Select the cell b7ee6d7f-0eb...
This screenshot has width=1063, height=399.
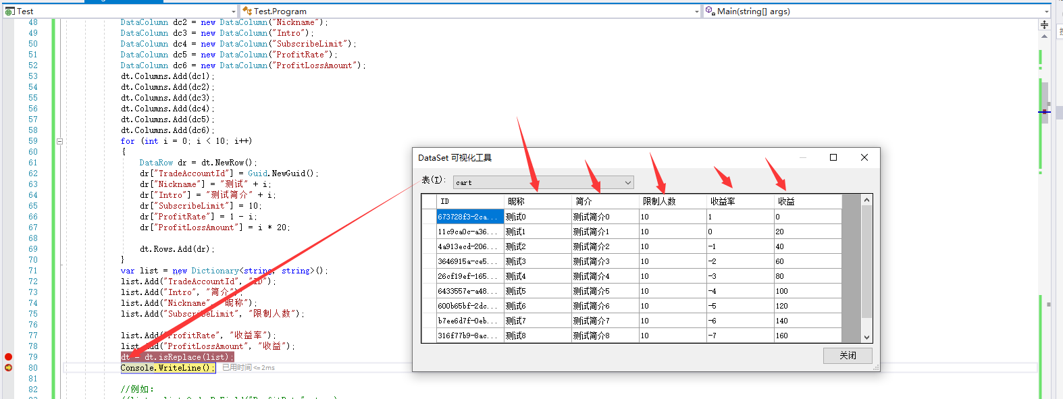coord(470,321)
